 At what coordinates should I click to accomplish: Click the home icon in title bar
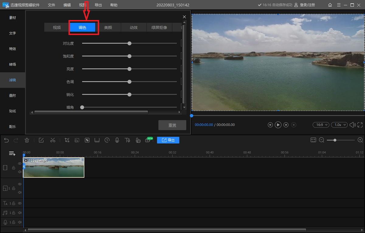(x=330, y=5)
